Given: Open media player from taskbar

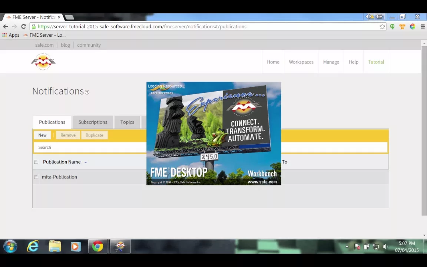Looking at the screenshot, I should (x=76, y=247).
